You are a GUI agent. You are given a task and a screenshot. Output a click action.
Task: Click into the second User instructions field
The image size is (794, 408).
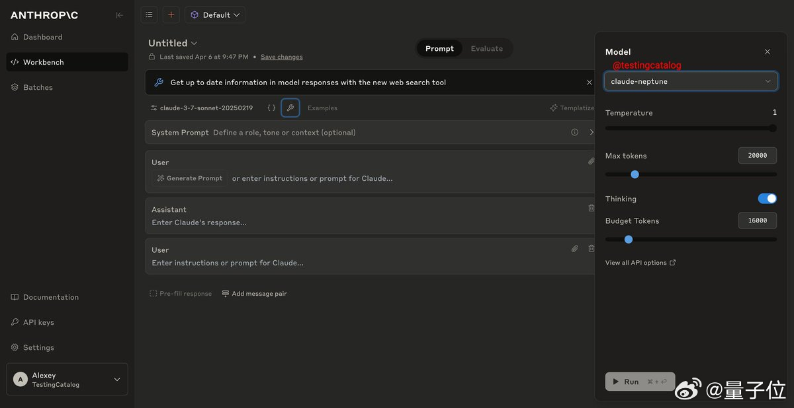371,263
